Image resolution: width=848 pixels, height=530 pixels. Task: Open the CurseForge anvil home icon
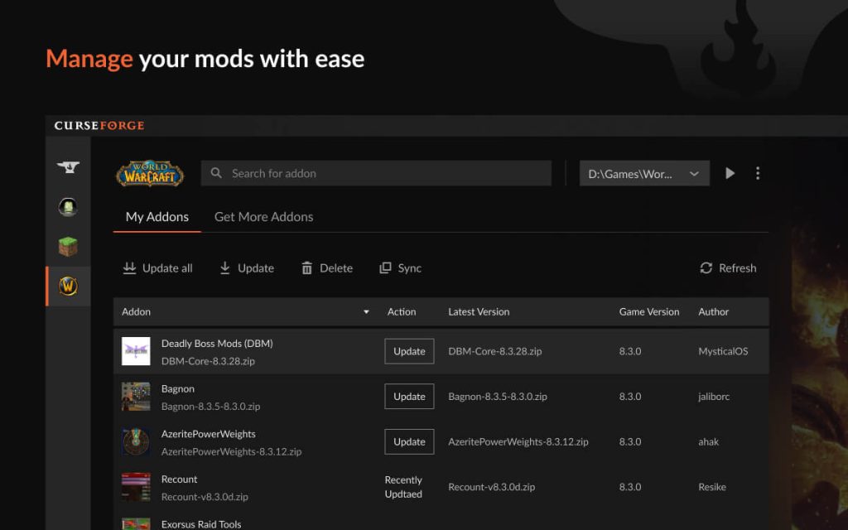point(68,167)
